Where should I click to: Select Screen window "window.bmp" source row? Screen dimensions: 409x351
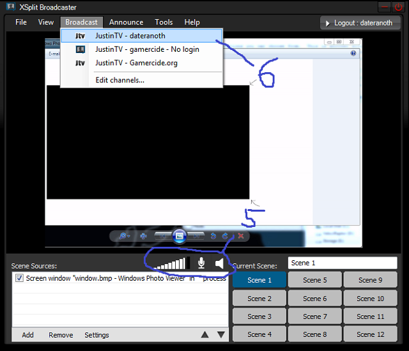pyautogui.click(x=120, y=278)
